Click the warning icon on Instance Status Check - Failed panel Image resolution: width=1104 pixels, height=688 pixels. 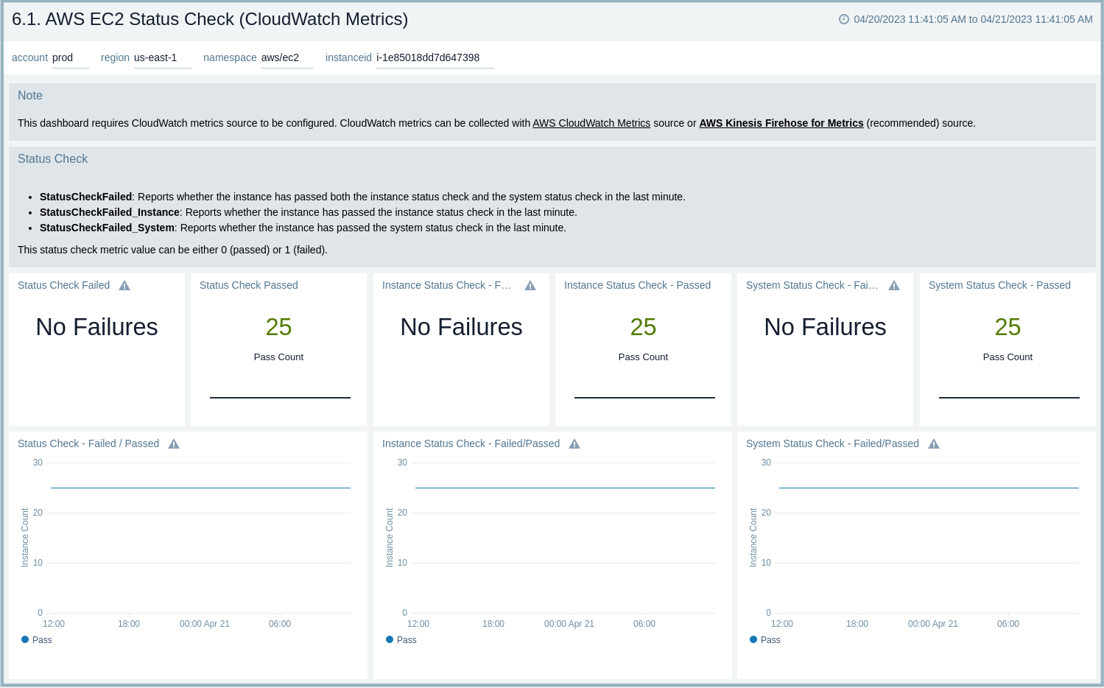pos(530,285)
